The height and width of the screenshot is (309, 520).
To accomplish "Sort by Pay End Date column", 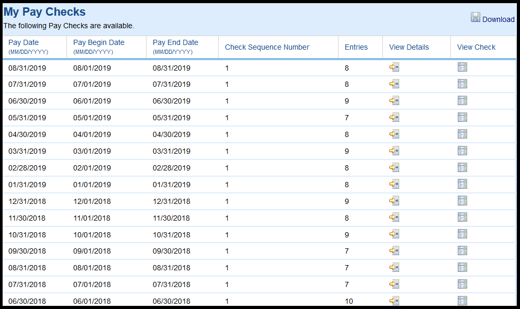I will [x=175, y=42].
